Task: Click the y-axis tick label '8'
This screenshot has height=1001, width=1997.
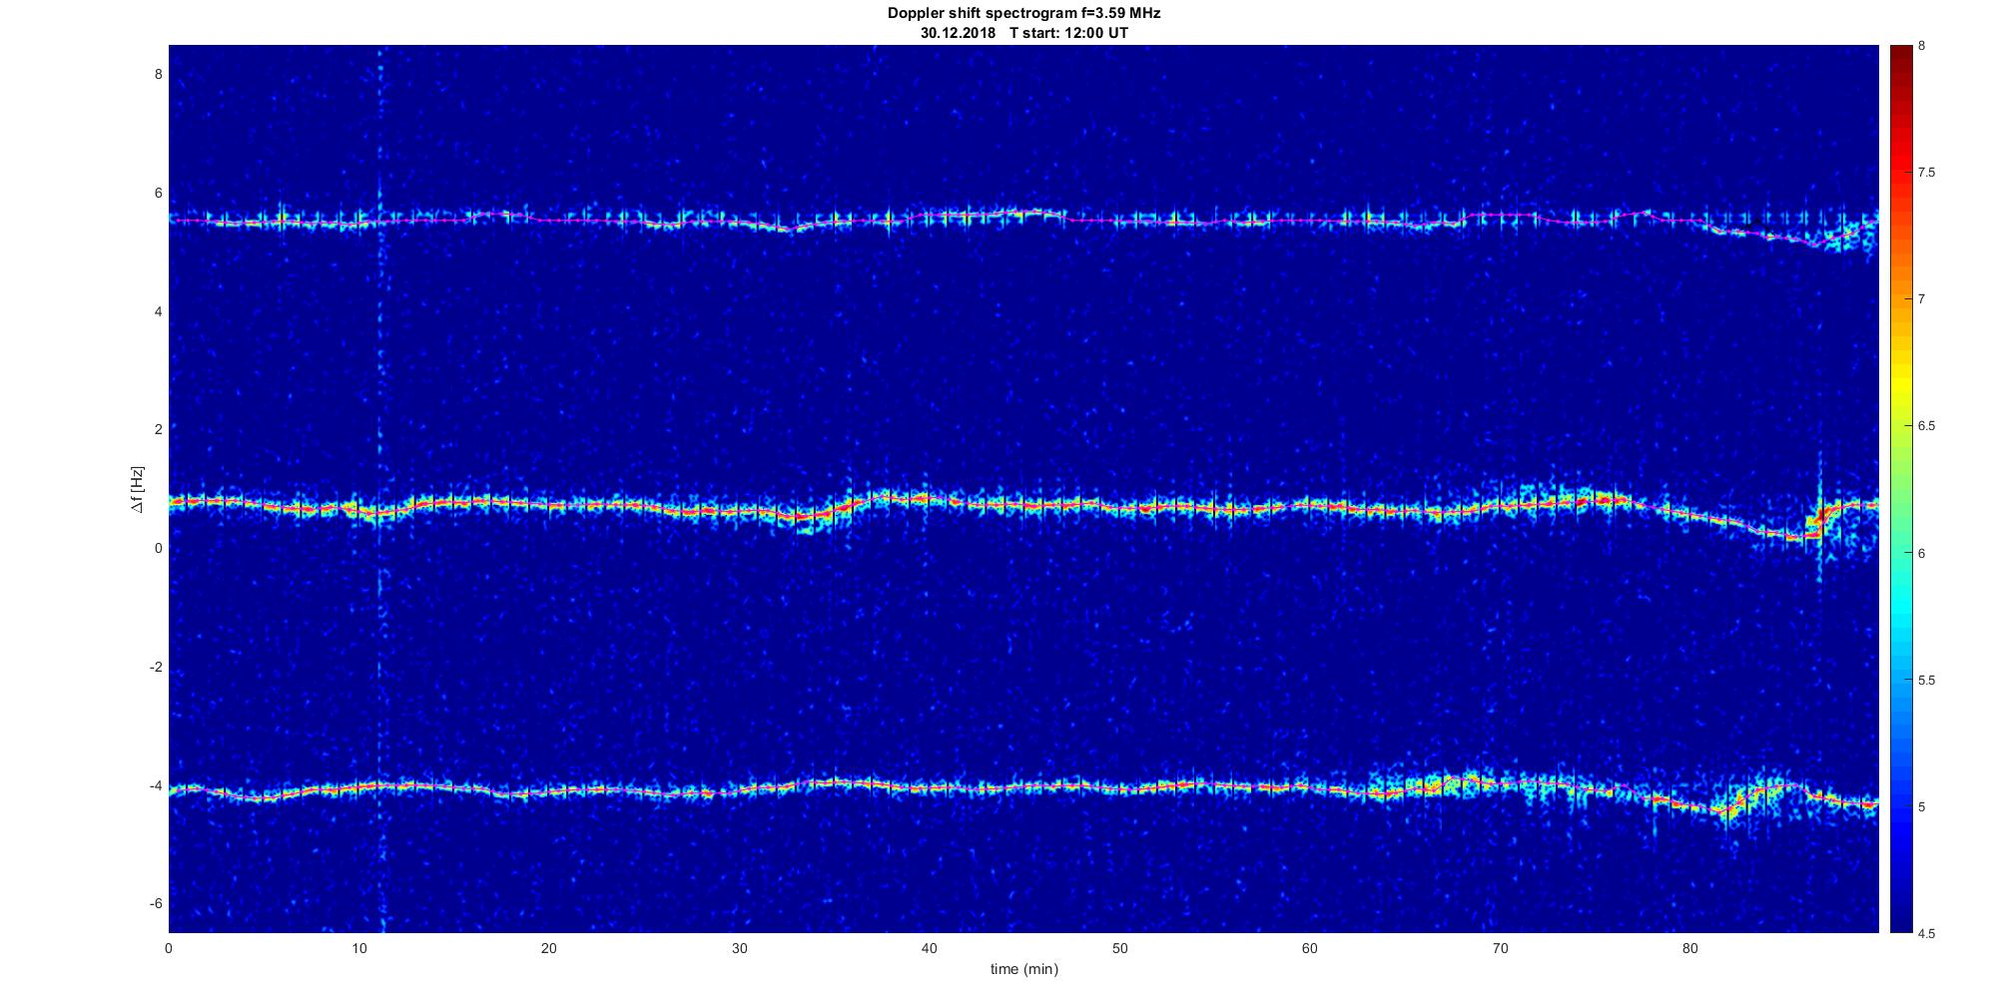Action: pyautogui.click(x=158, y=74)
